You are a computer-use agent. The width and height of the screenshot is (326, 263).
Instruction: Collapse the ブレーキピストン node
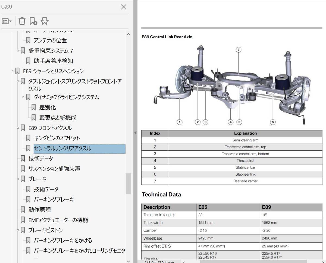point(18,230)
